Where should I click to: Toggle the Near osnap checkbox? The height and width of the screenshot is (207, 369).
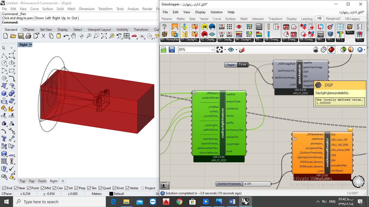click(16, 188)
